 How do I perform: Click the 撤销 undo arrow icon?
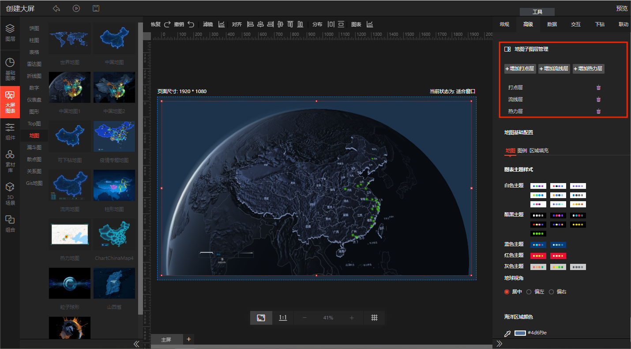tap(191, 24)
